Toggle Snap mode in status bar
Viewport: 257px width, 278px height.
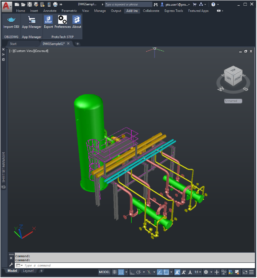pos(121,272)
